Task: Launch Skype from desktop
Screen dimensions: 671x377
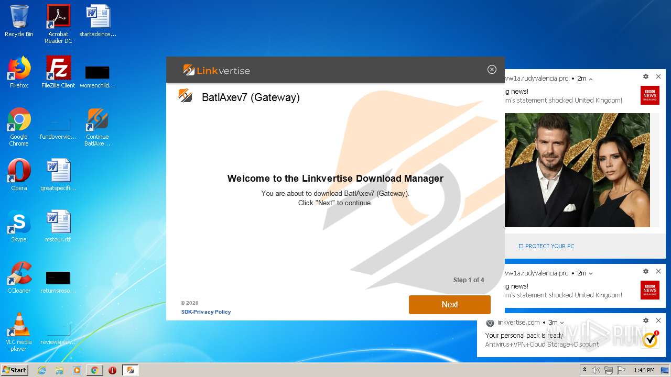Action: point(19,226)
